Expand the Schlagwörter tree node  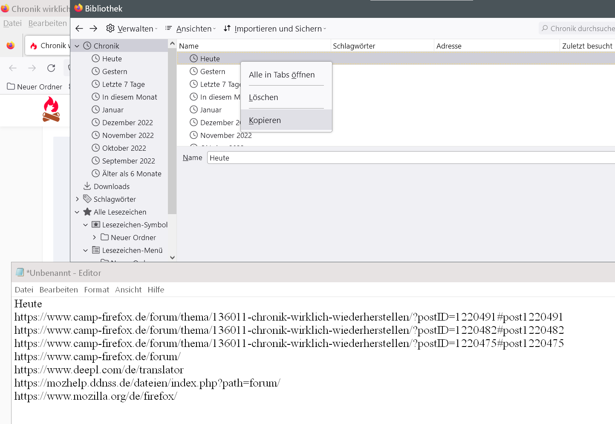(77, 199)
